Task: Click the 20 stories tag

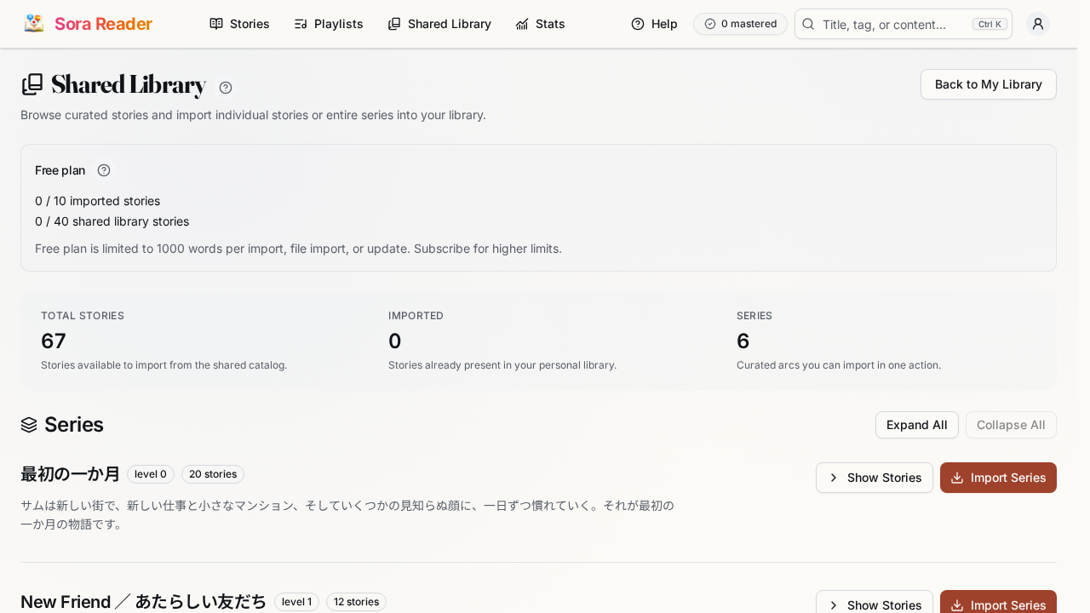Action: tap(213, 474)
